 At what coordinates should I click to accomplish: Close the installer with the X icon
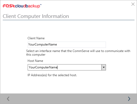pos(133,4)
